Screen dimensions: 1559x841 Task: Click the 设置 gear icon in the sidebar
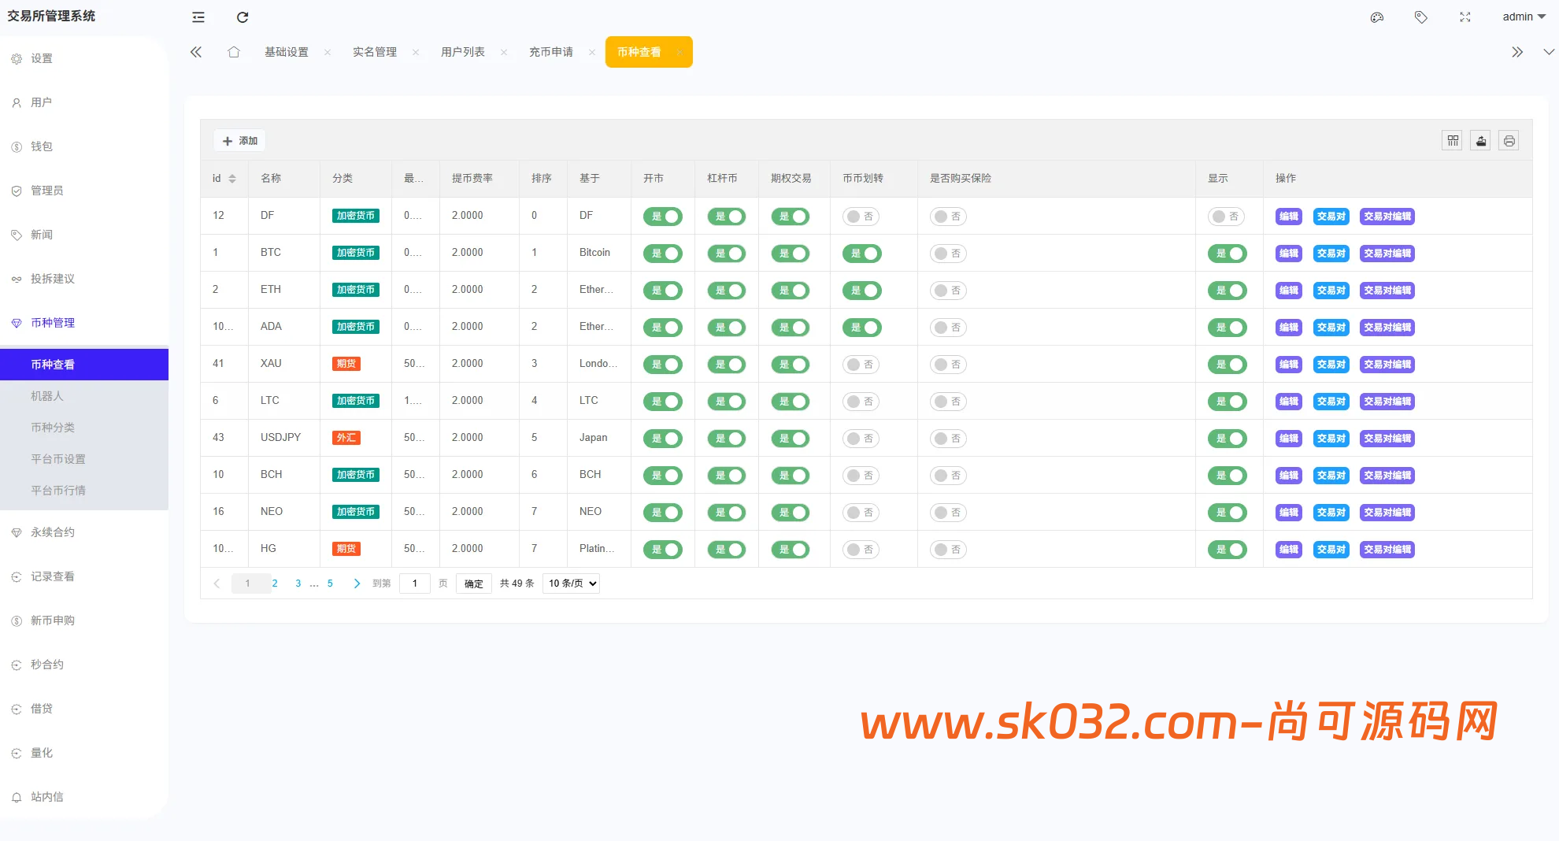pos(17,59)
